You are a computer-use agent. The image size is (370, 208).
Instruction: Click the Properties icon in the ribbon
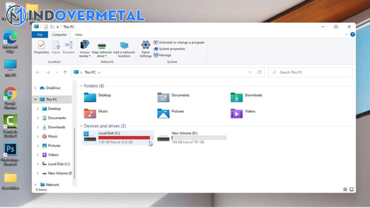[x=42, y=47]
